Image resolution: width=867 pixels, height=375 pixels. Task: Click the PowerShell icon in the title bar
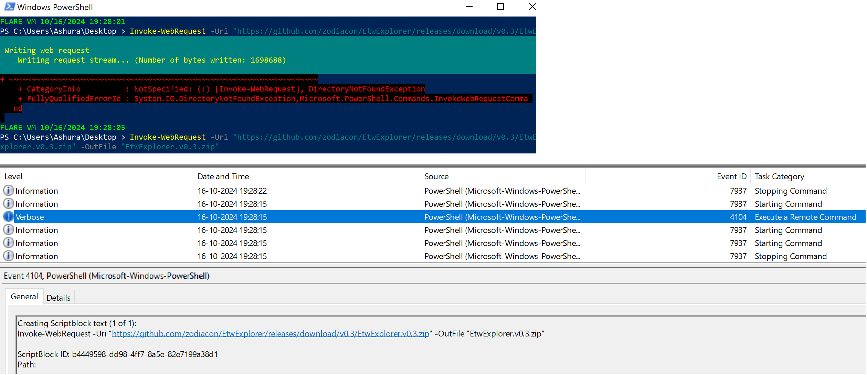(10, 7)
